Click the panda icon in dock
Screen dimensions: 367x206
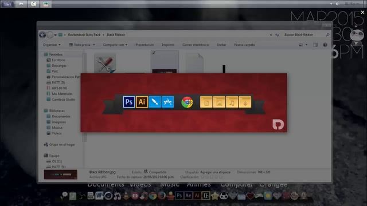click(224, 196)
